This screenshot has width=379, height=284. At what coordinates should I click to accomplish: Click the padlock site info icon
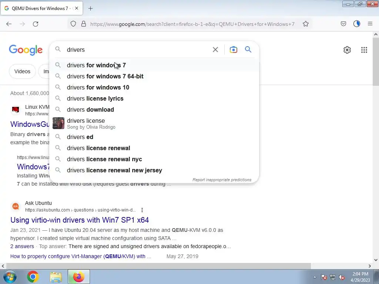tap(84, 24)
